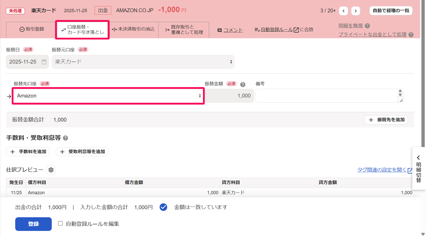Open help icon beside プライベートな出金として処理
The width and height of the screenshot is (426, 237).
coord(411,35)
